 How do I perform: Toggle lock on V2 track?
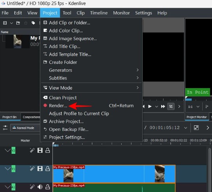pos(48,150)
